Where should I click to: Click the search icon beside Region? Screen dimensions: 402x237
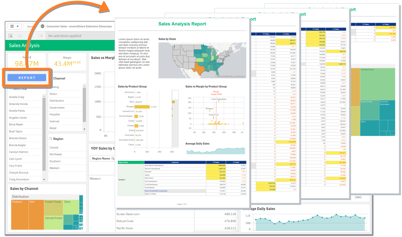point(51,139)
